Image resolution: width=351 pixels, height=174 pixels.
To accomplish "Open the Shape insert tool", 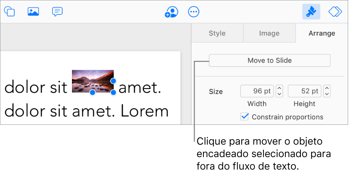I will coord(9,11).
